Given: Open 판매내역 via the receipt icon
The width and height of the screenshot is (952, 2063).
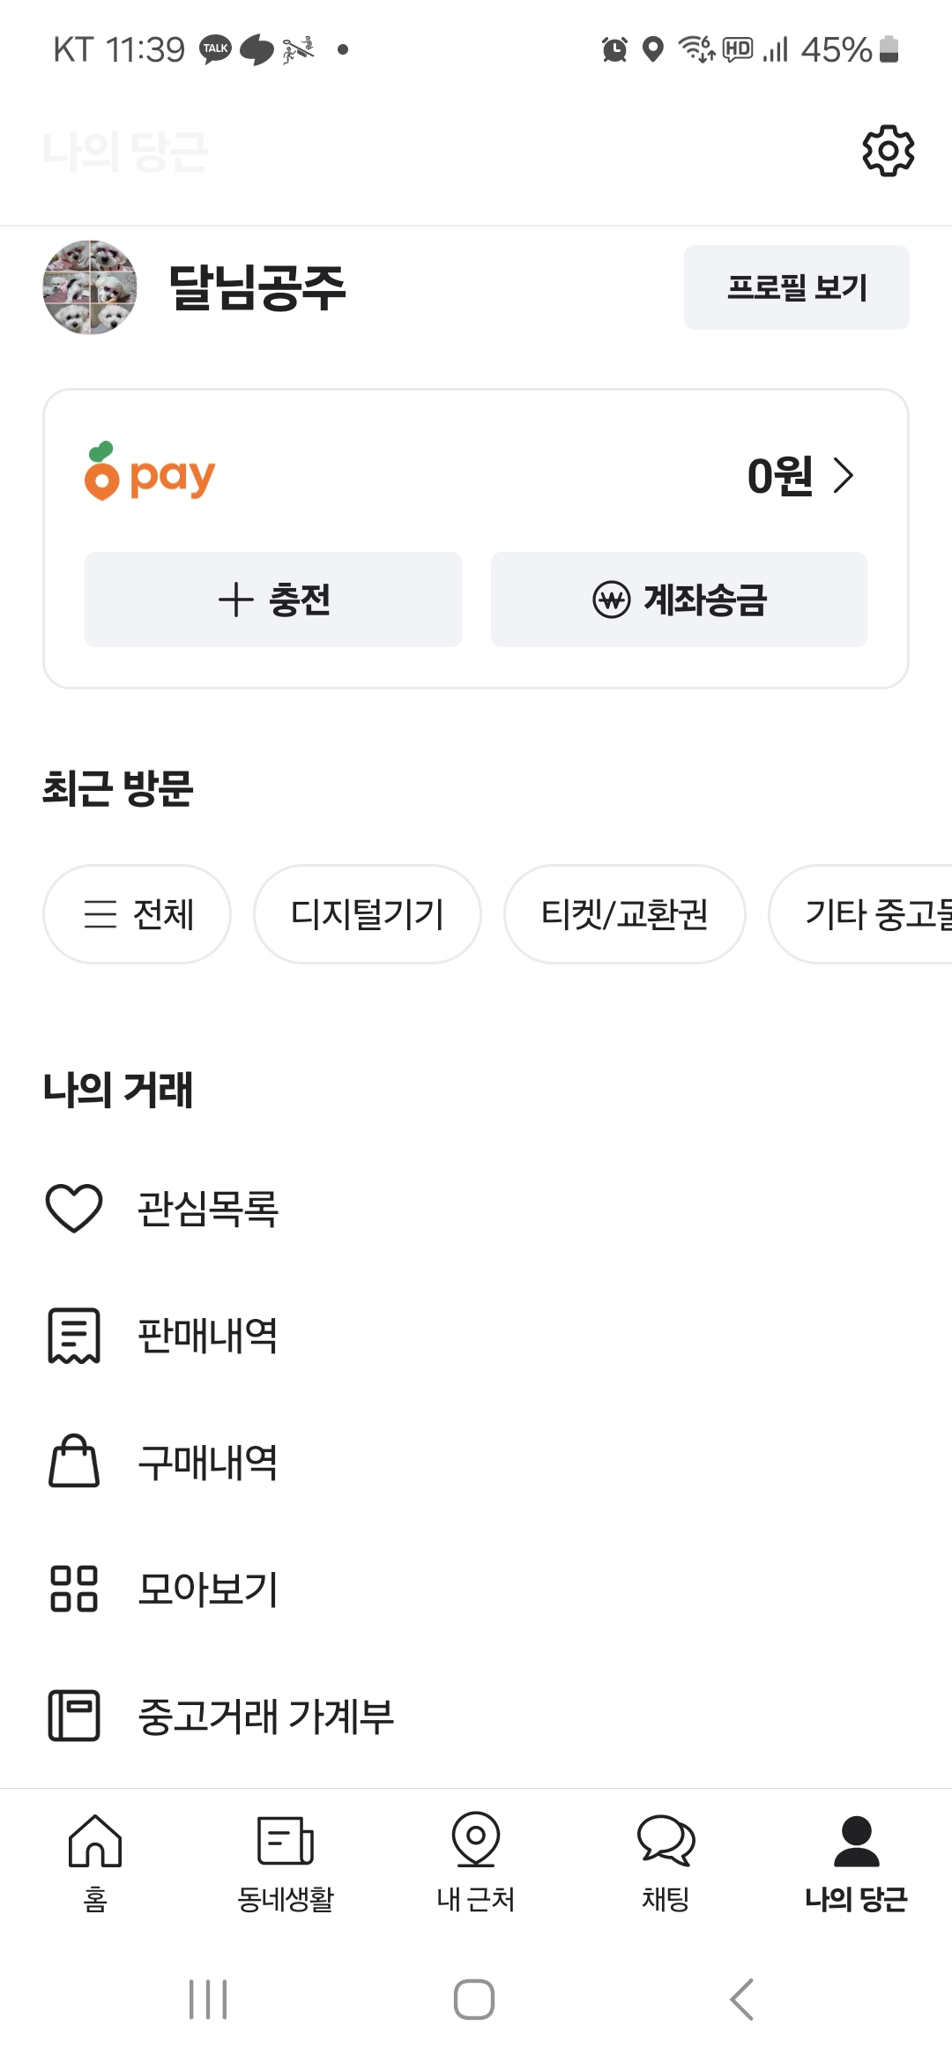Looking at the screenshot, I should [x=74, y=1335].
